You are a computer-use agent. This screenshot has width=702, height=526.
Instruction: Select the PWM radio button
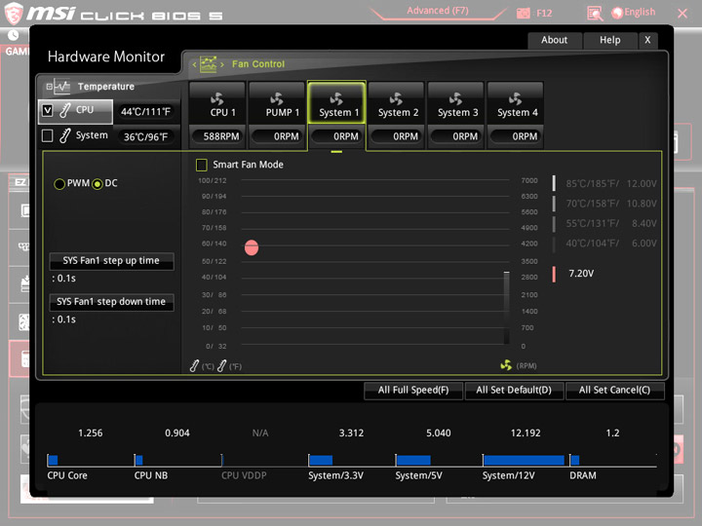(x=59, y=184)
